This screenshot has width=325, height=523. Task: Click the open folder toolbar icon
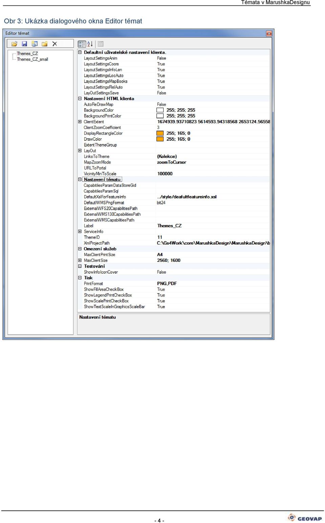click(x=14, y=44)
